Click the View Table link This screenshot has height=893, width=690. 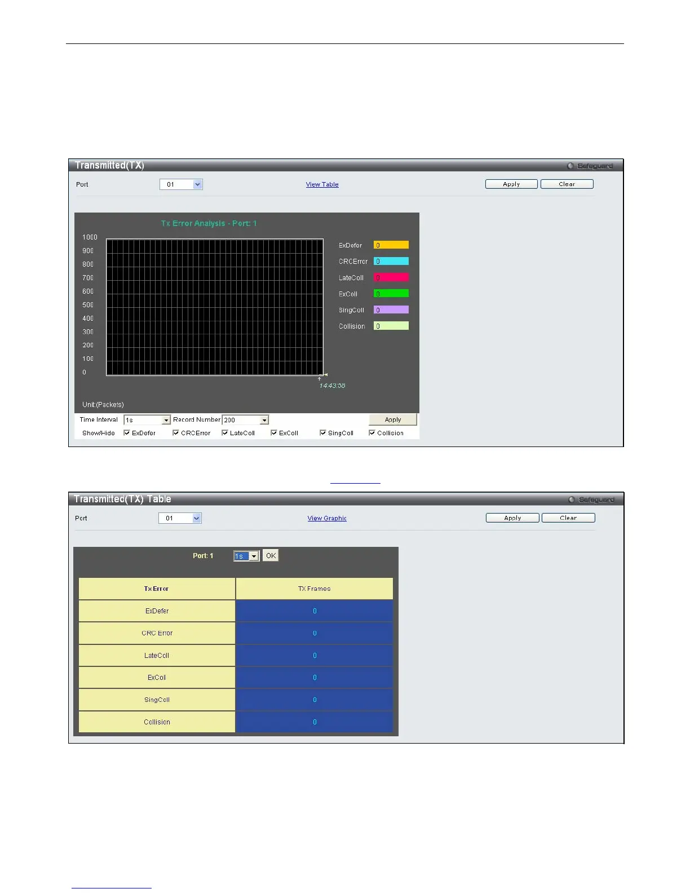click(x=322, y=184)
